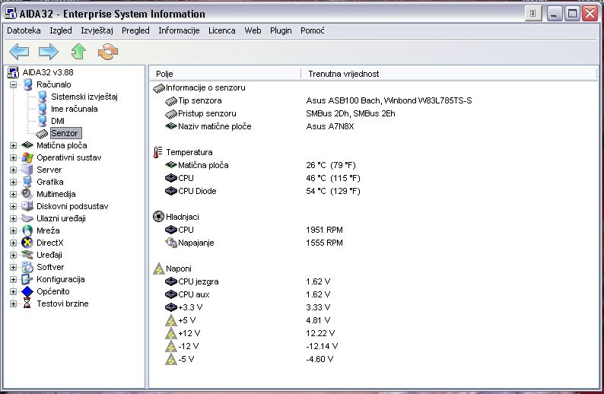Collapse the Računalo tree node
604x394 pixels.
pyautogui.click(x=13, y=84)
